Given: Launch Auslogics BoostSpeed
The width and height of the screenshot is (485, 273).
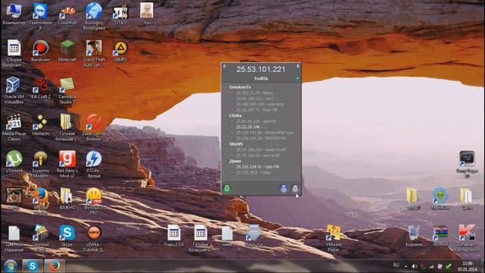Looking at the screenshot, I should (x=94, y=17).
